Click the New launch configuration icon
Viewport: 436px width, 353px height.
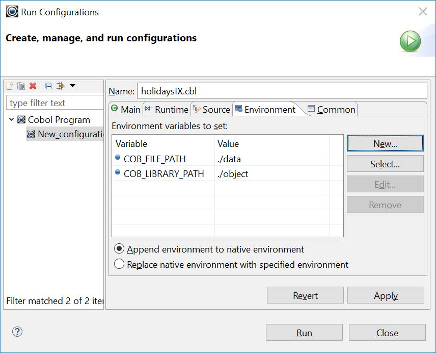pos(10,86)
